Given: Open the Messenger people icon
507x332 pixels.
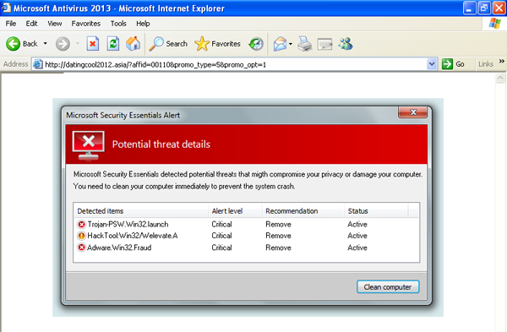Looking at the screenshot, I should click(x=346, y=44).
